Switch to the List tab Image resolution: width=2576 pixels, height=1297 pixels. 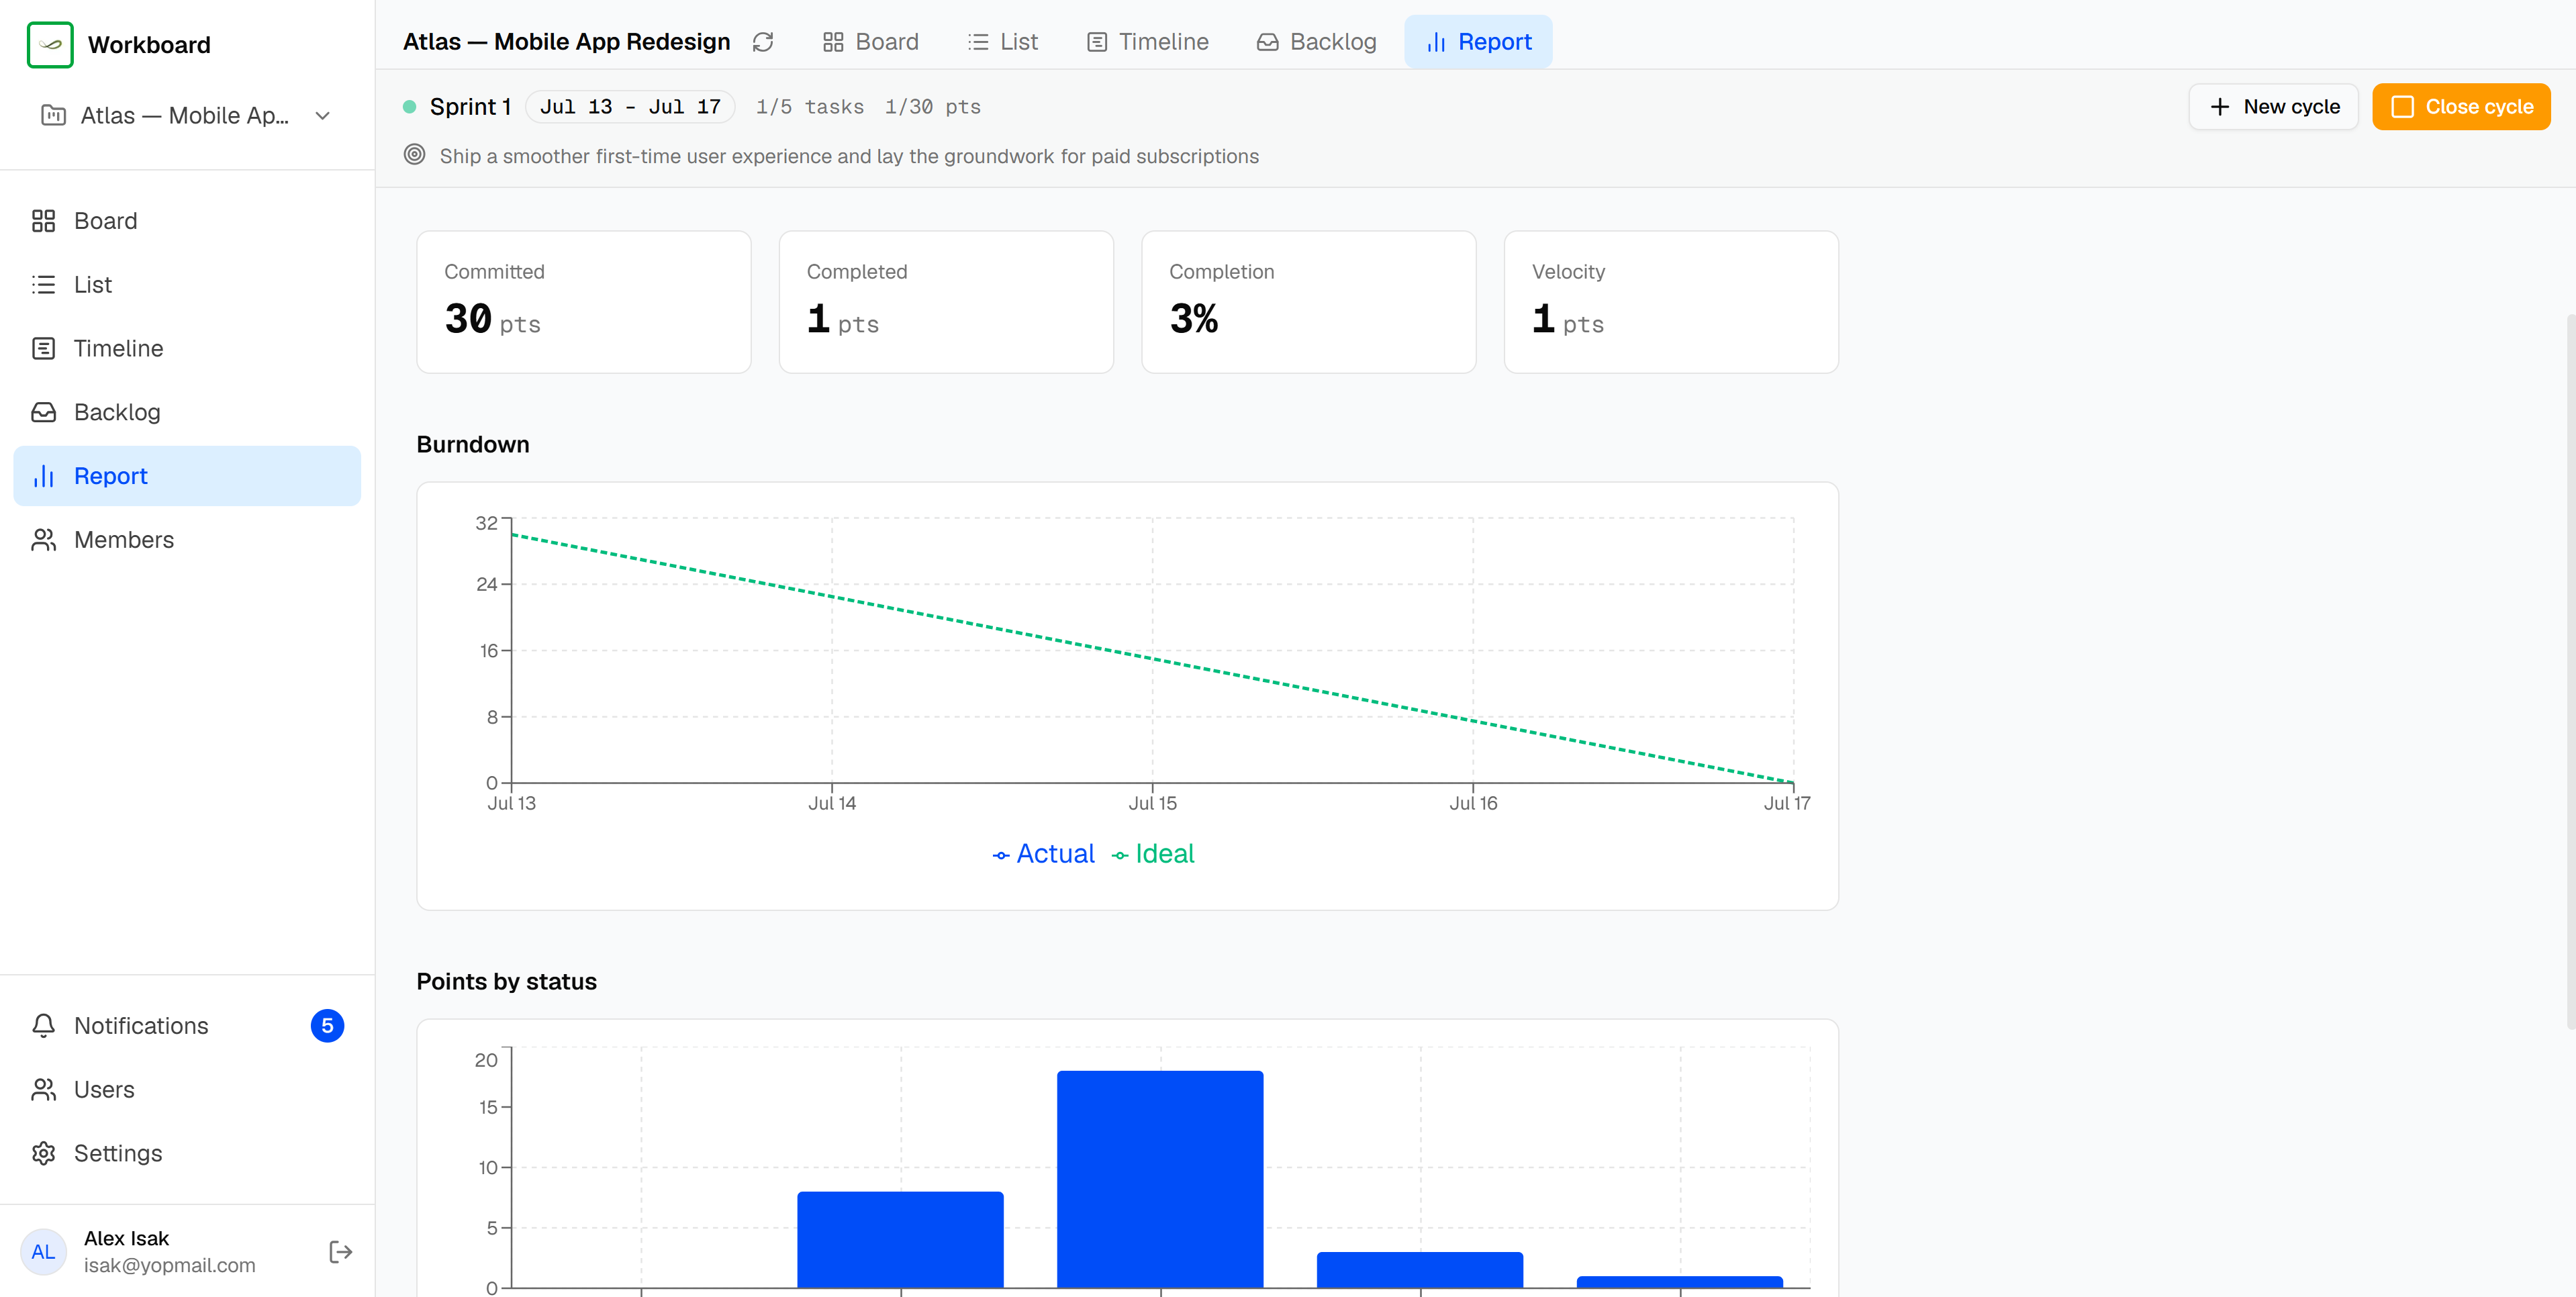[x=1002, y=42]
